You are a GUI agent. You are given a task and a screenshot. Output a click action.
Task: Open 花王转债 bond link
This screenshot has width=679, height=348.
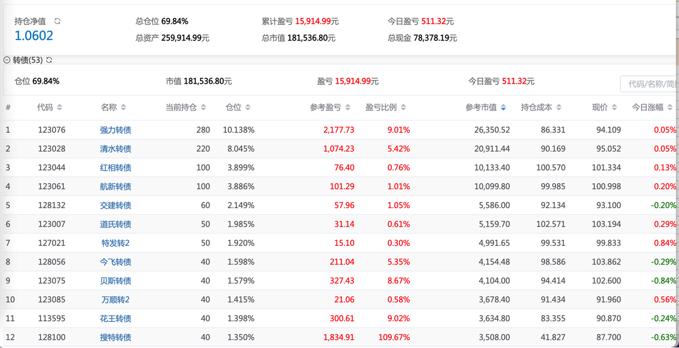(x=116, y=319)
